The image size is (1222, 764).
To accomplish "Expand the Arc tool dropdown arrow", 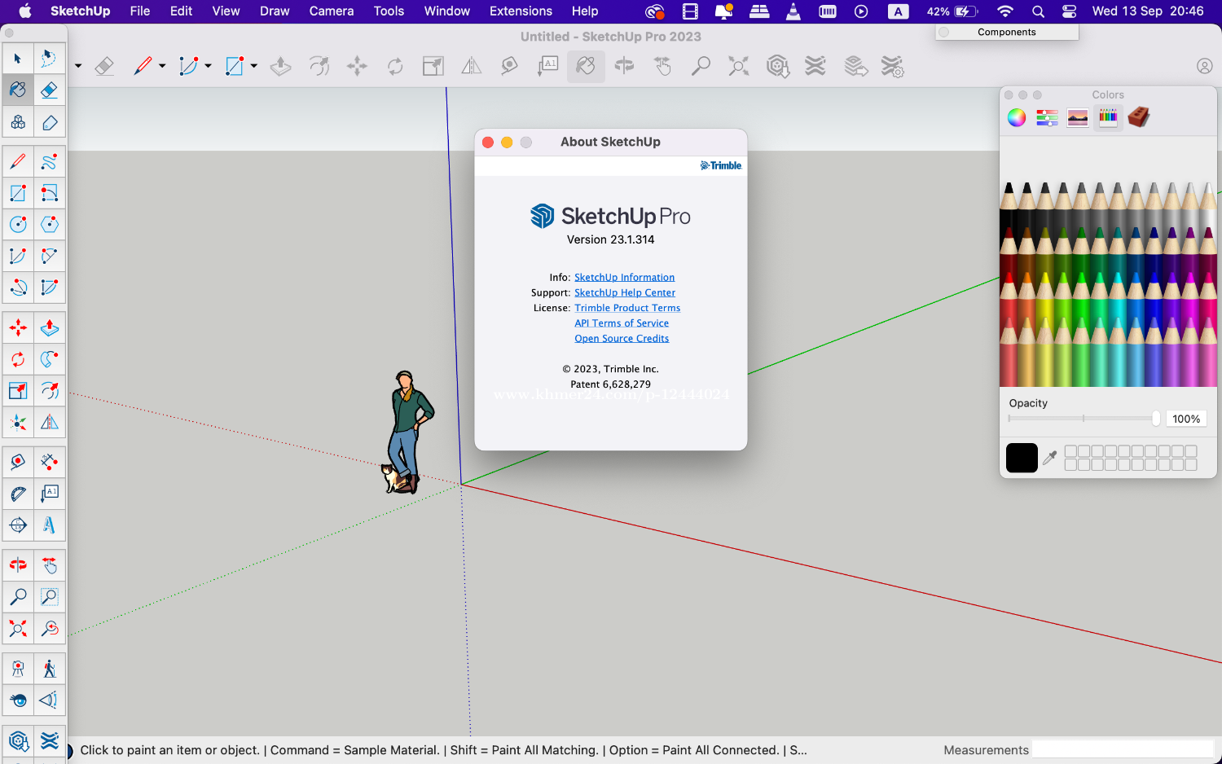I will [x=208, y=66].
